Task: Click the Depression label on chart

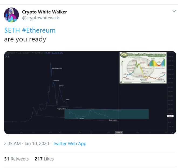Action: point(113,120)
